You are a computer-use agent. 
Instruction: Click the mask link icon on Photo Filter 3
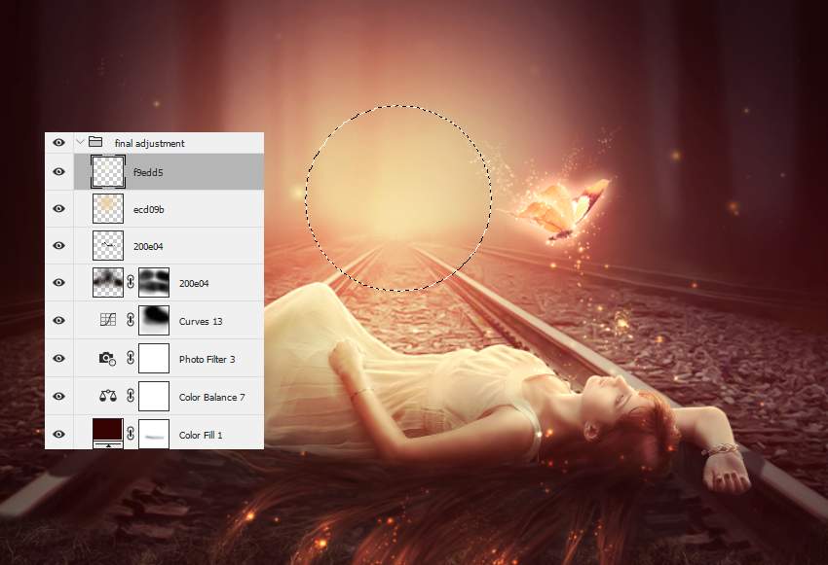(x=130, y=358)
